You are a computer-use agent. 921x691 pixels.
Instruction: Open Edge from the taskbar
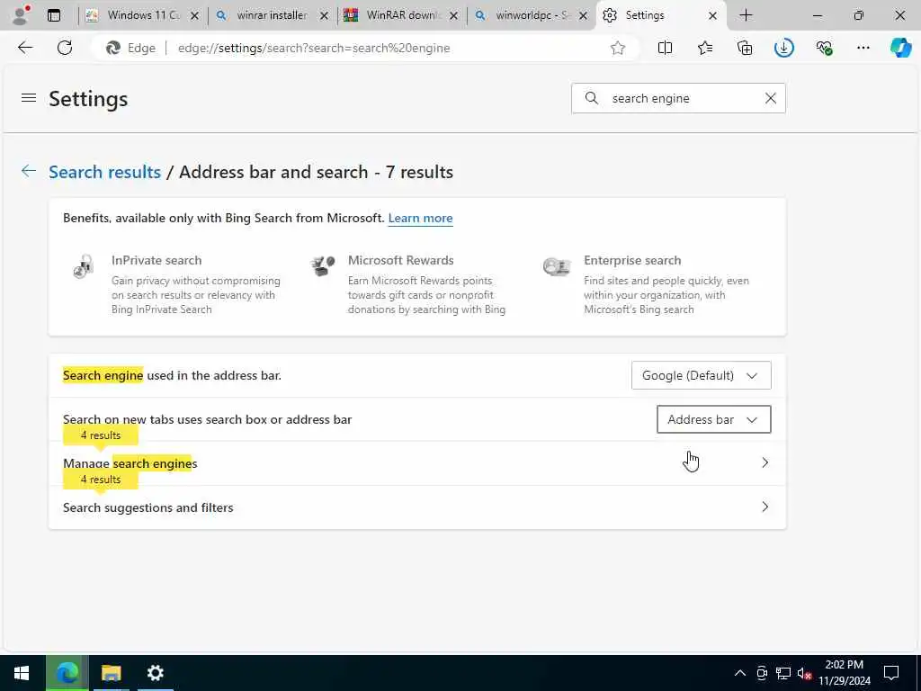tap(67, 673)
